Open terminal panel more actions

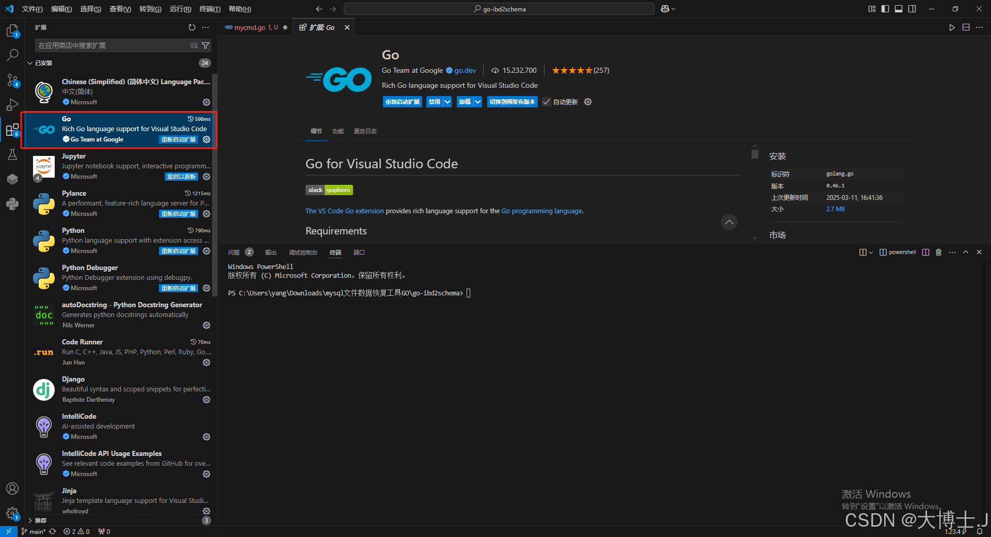point(952,252)
